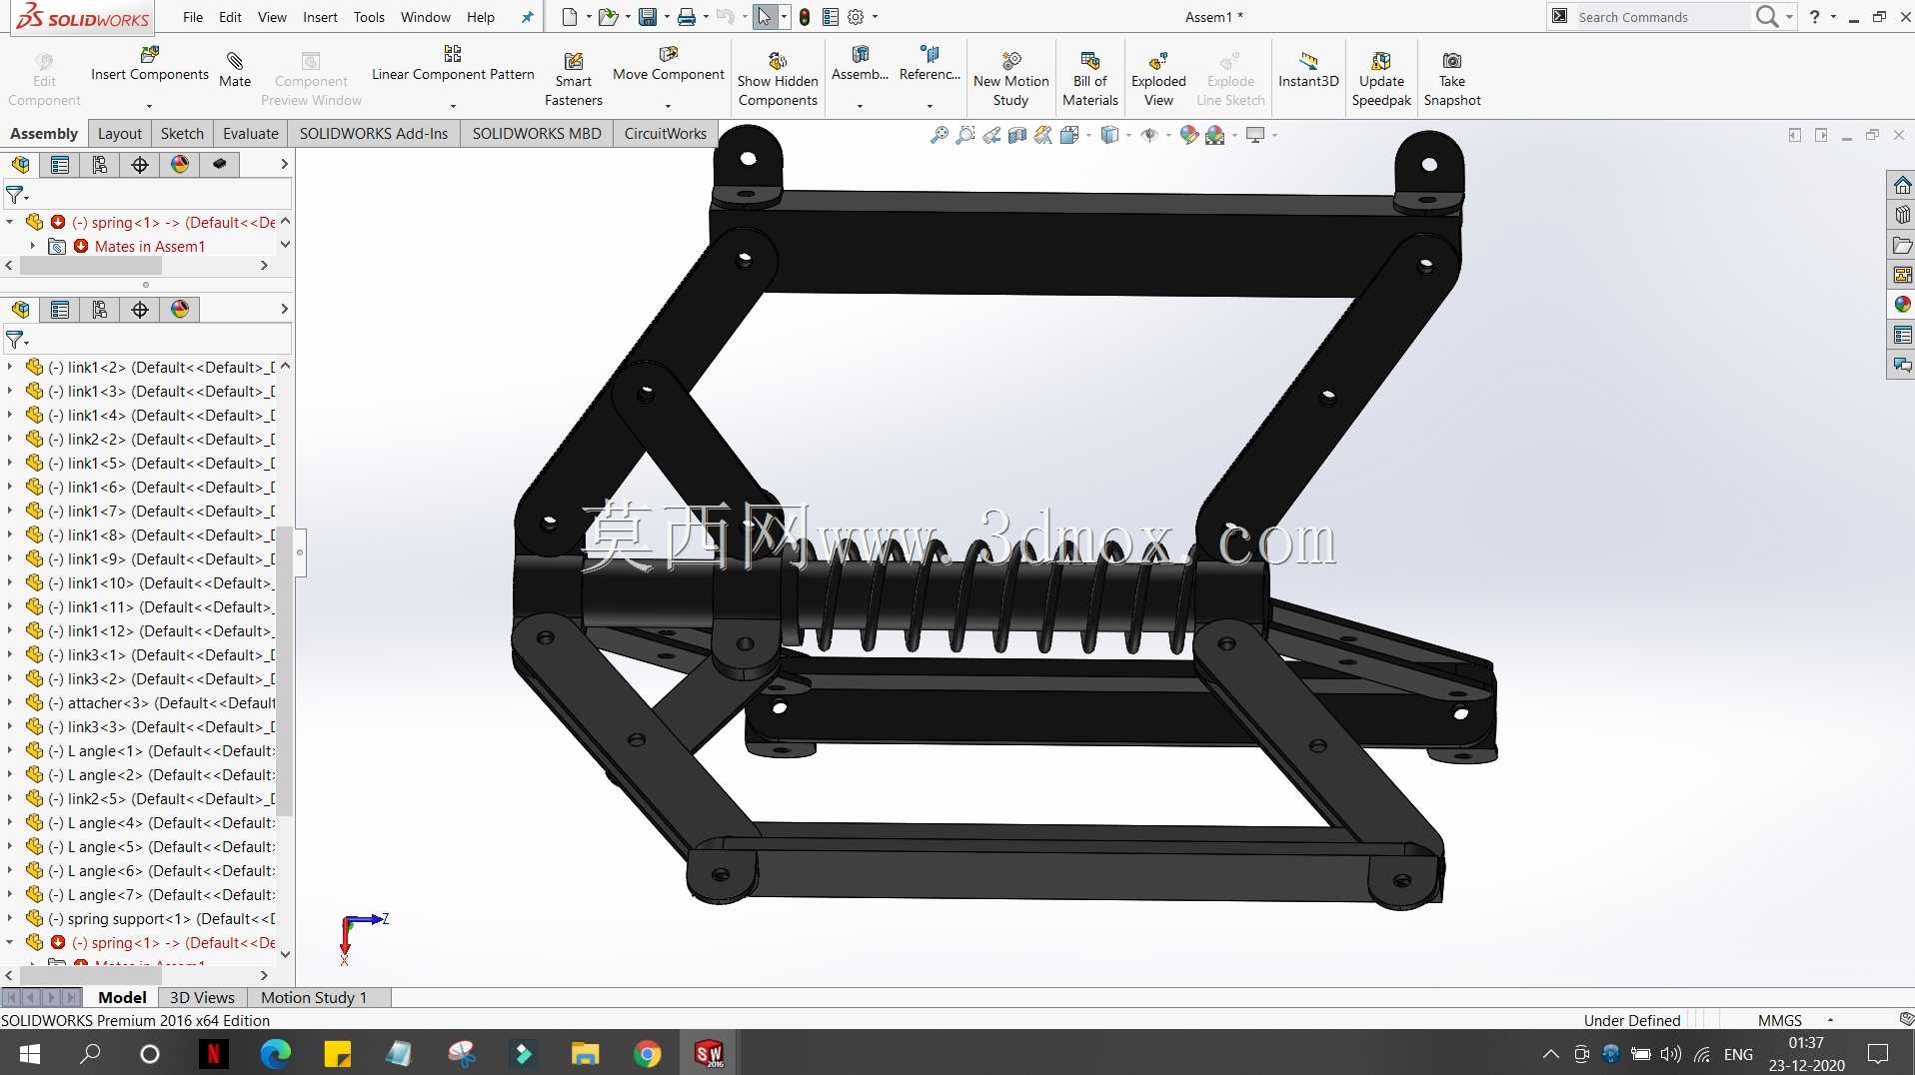Open FeatureManager Design Tree tab in upper panel
The height and width of the screenshot is (1075, 1915).
coord(20,165)
